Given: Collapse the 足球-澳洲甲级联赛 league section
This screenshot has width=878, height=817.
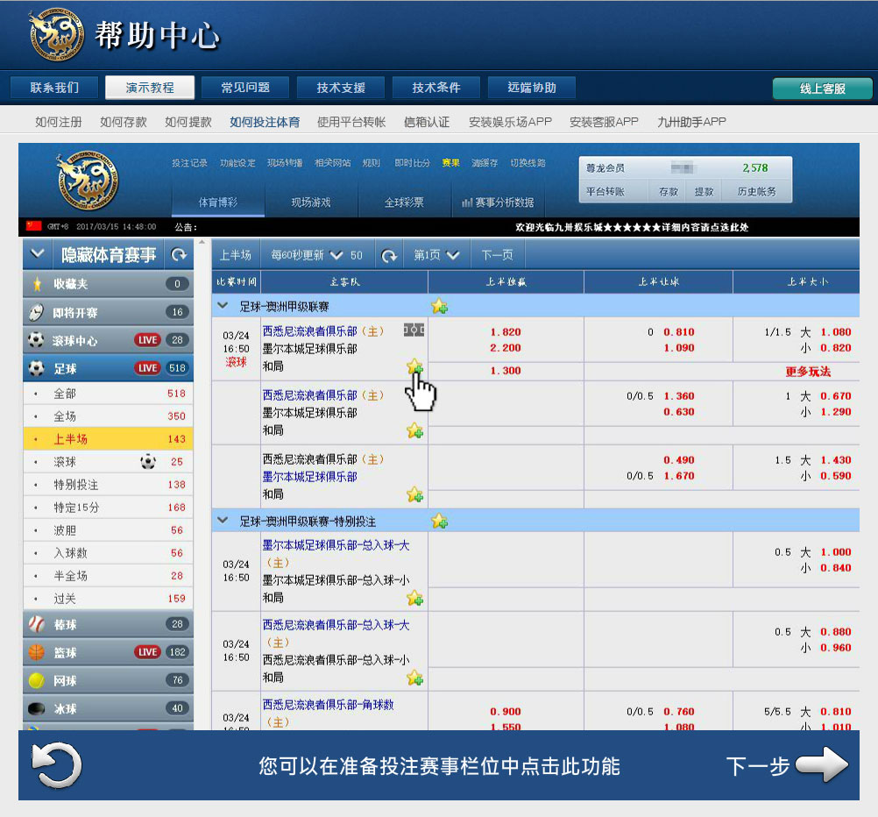Looking at the screenshot, I should [224, 306].
